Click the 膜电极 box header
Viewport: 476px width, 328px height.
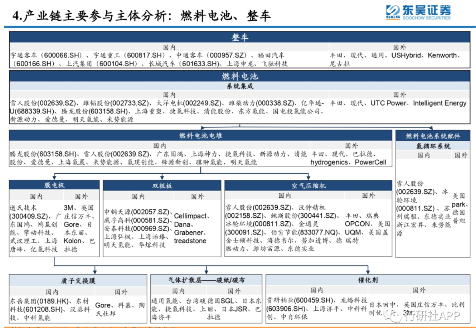pos(54,185)
